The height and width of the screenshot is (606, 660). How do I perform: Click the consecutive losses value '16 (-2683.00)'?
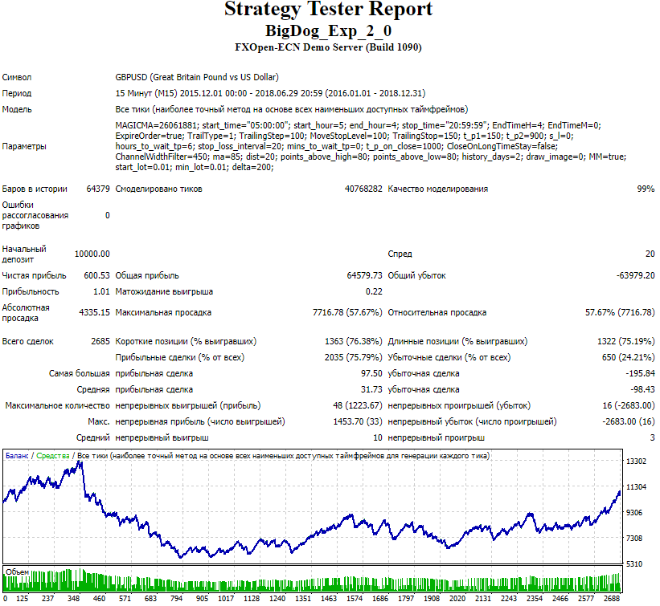(x=629, y=405)
